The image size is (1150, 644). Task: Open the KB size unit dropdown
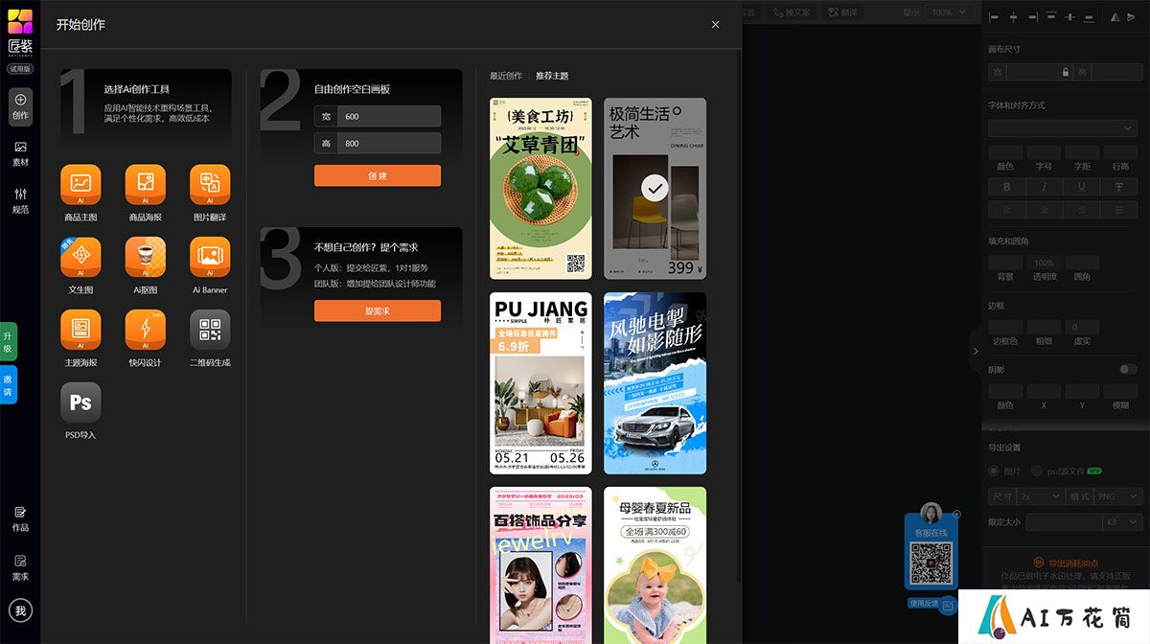(1121, 522)
